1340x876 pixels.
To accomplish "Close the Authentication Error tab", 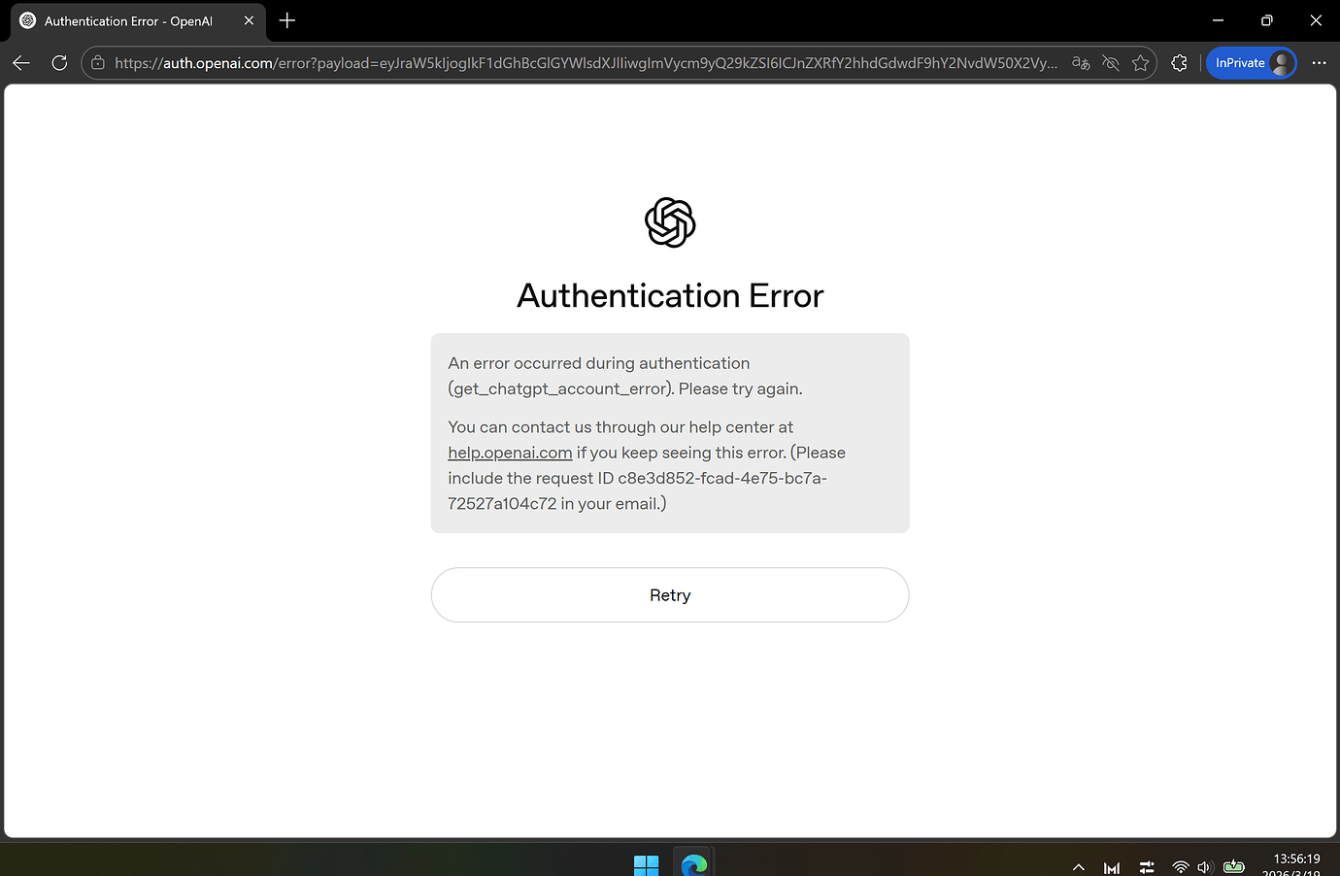I will point(249,20).
